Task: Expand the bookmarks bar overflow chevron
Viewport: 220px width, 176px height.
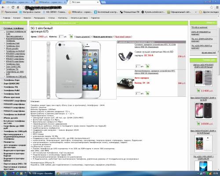Action: coord(196,12)
